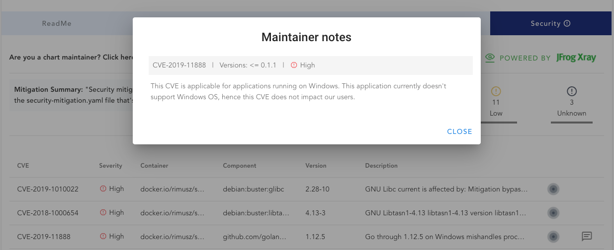Click severity icon for CVE-2019-11888 row
Screen dimensions: 614x250
(x=103, y=236)
